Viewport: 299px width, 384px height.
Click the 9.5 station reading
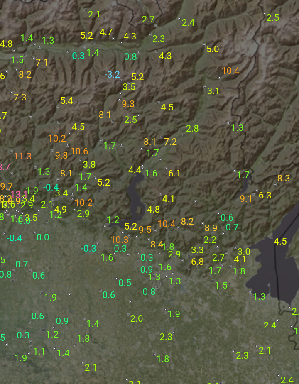click(145, 230)
